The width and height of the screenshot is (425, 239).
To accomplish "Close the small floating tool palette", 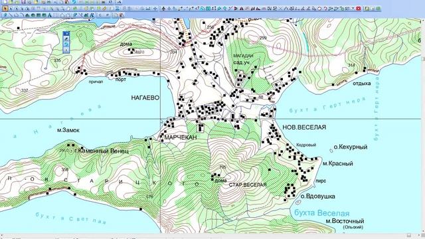I will pos(66,33).
